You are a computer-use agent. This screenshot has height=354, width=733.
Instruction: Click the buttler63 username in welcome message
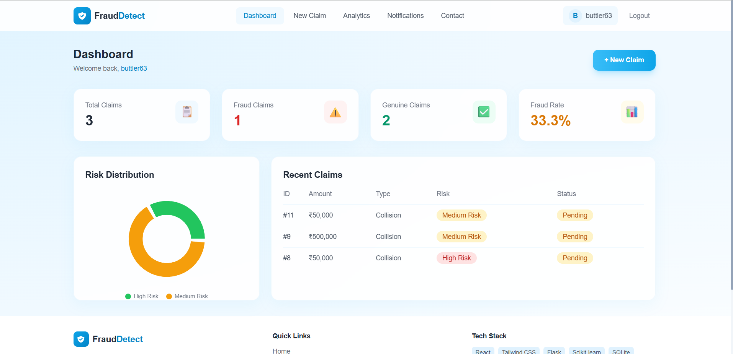pos(134,68)
